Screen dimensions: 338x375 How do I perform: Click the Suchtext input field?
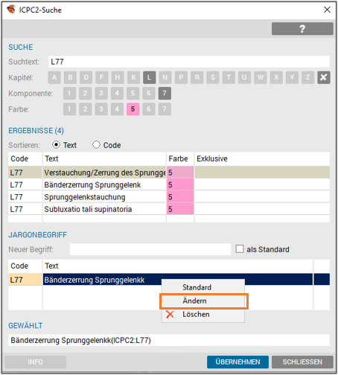(189, 62)
